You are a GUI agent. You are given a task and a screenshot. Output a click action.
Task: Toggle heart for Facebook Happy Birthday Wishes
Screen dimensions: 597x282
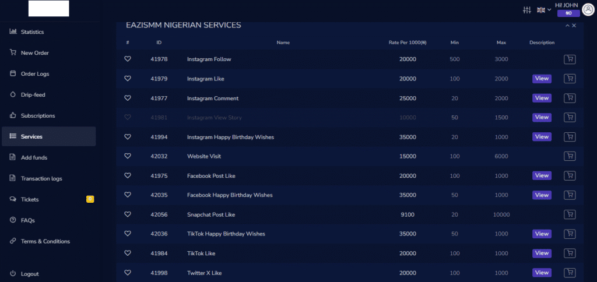point(128,195)
